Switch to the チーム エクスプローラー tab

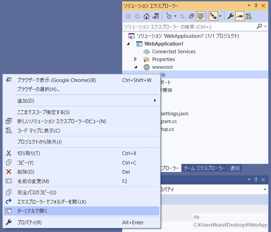click(x=204, y=168)
